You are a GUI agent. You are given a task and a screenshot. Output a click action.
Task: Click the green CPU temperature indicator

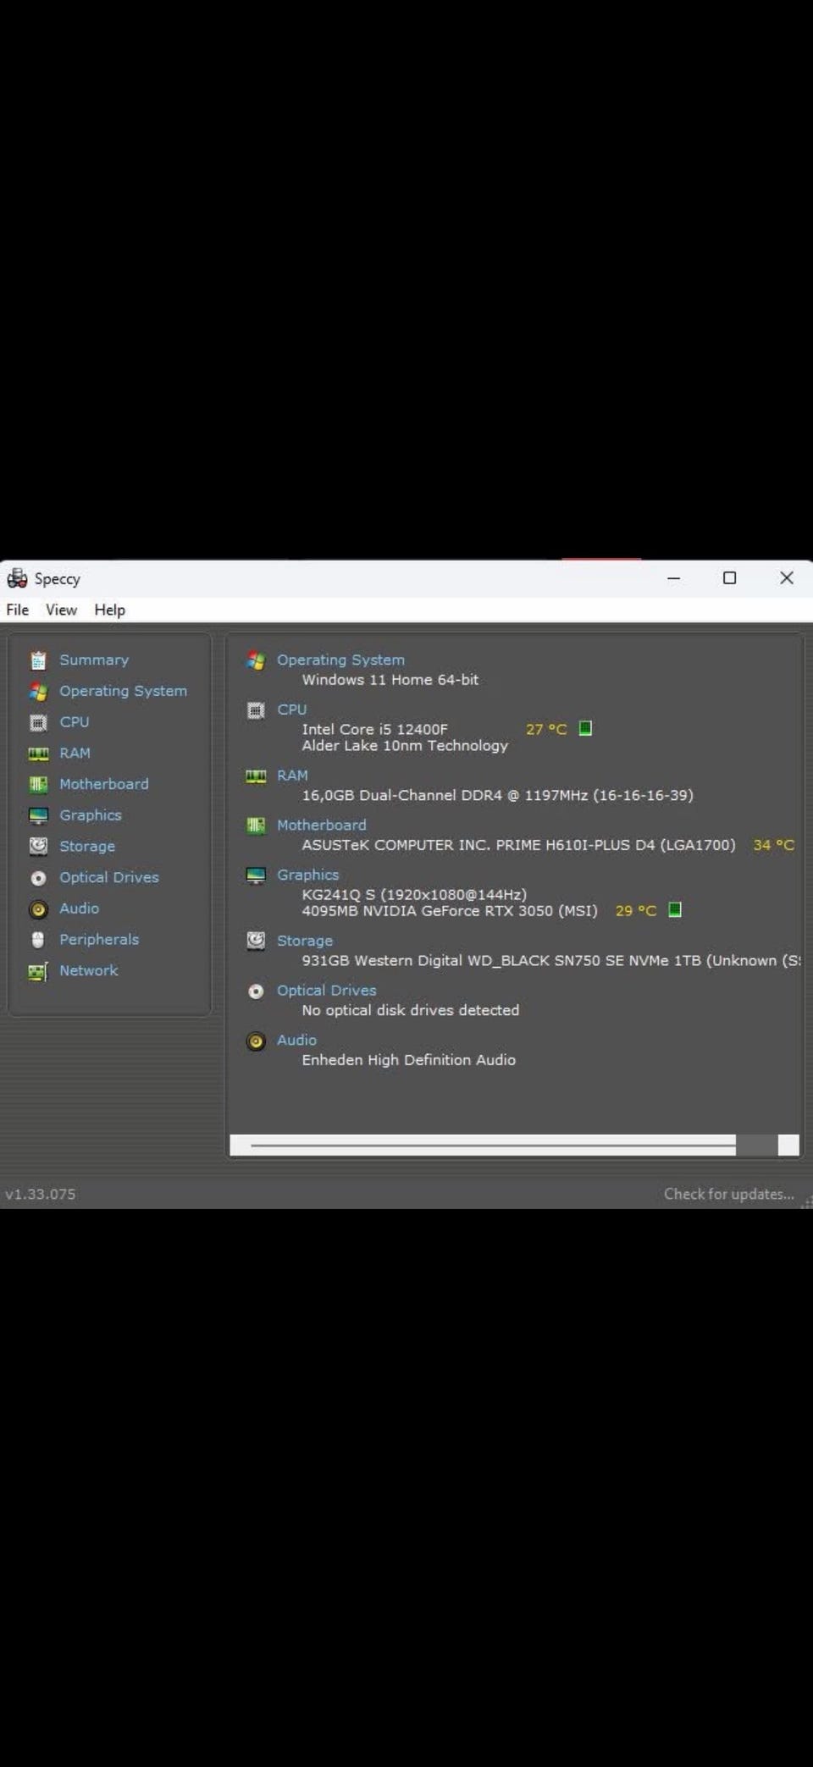click(585, 728)
